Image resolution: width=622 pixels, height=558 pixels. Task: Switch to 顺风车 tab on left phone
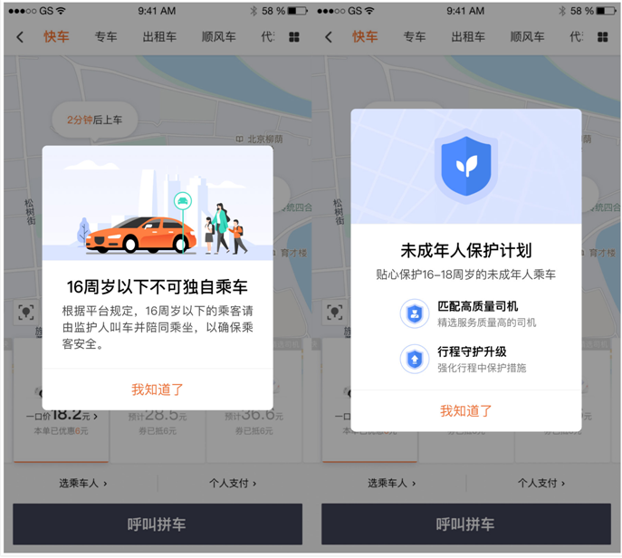tap(218, 37)
